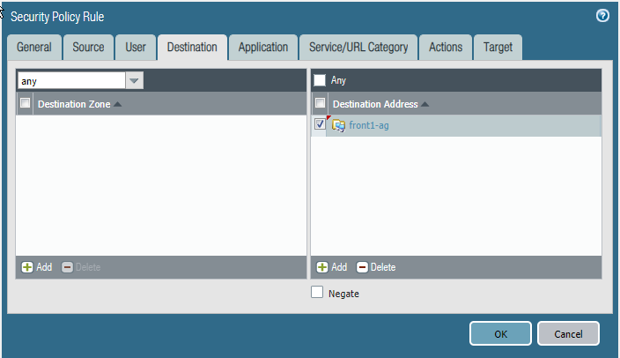The width and height of the screenshot is (620, 358).
Task: Click Add label under Destination Zone
Action: point(44,267)
